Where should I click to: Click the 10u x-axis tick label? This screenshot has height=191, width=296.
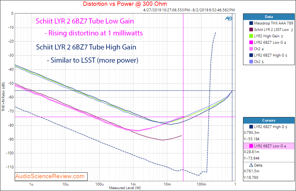[x=65, y=184]
